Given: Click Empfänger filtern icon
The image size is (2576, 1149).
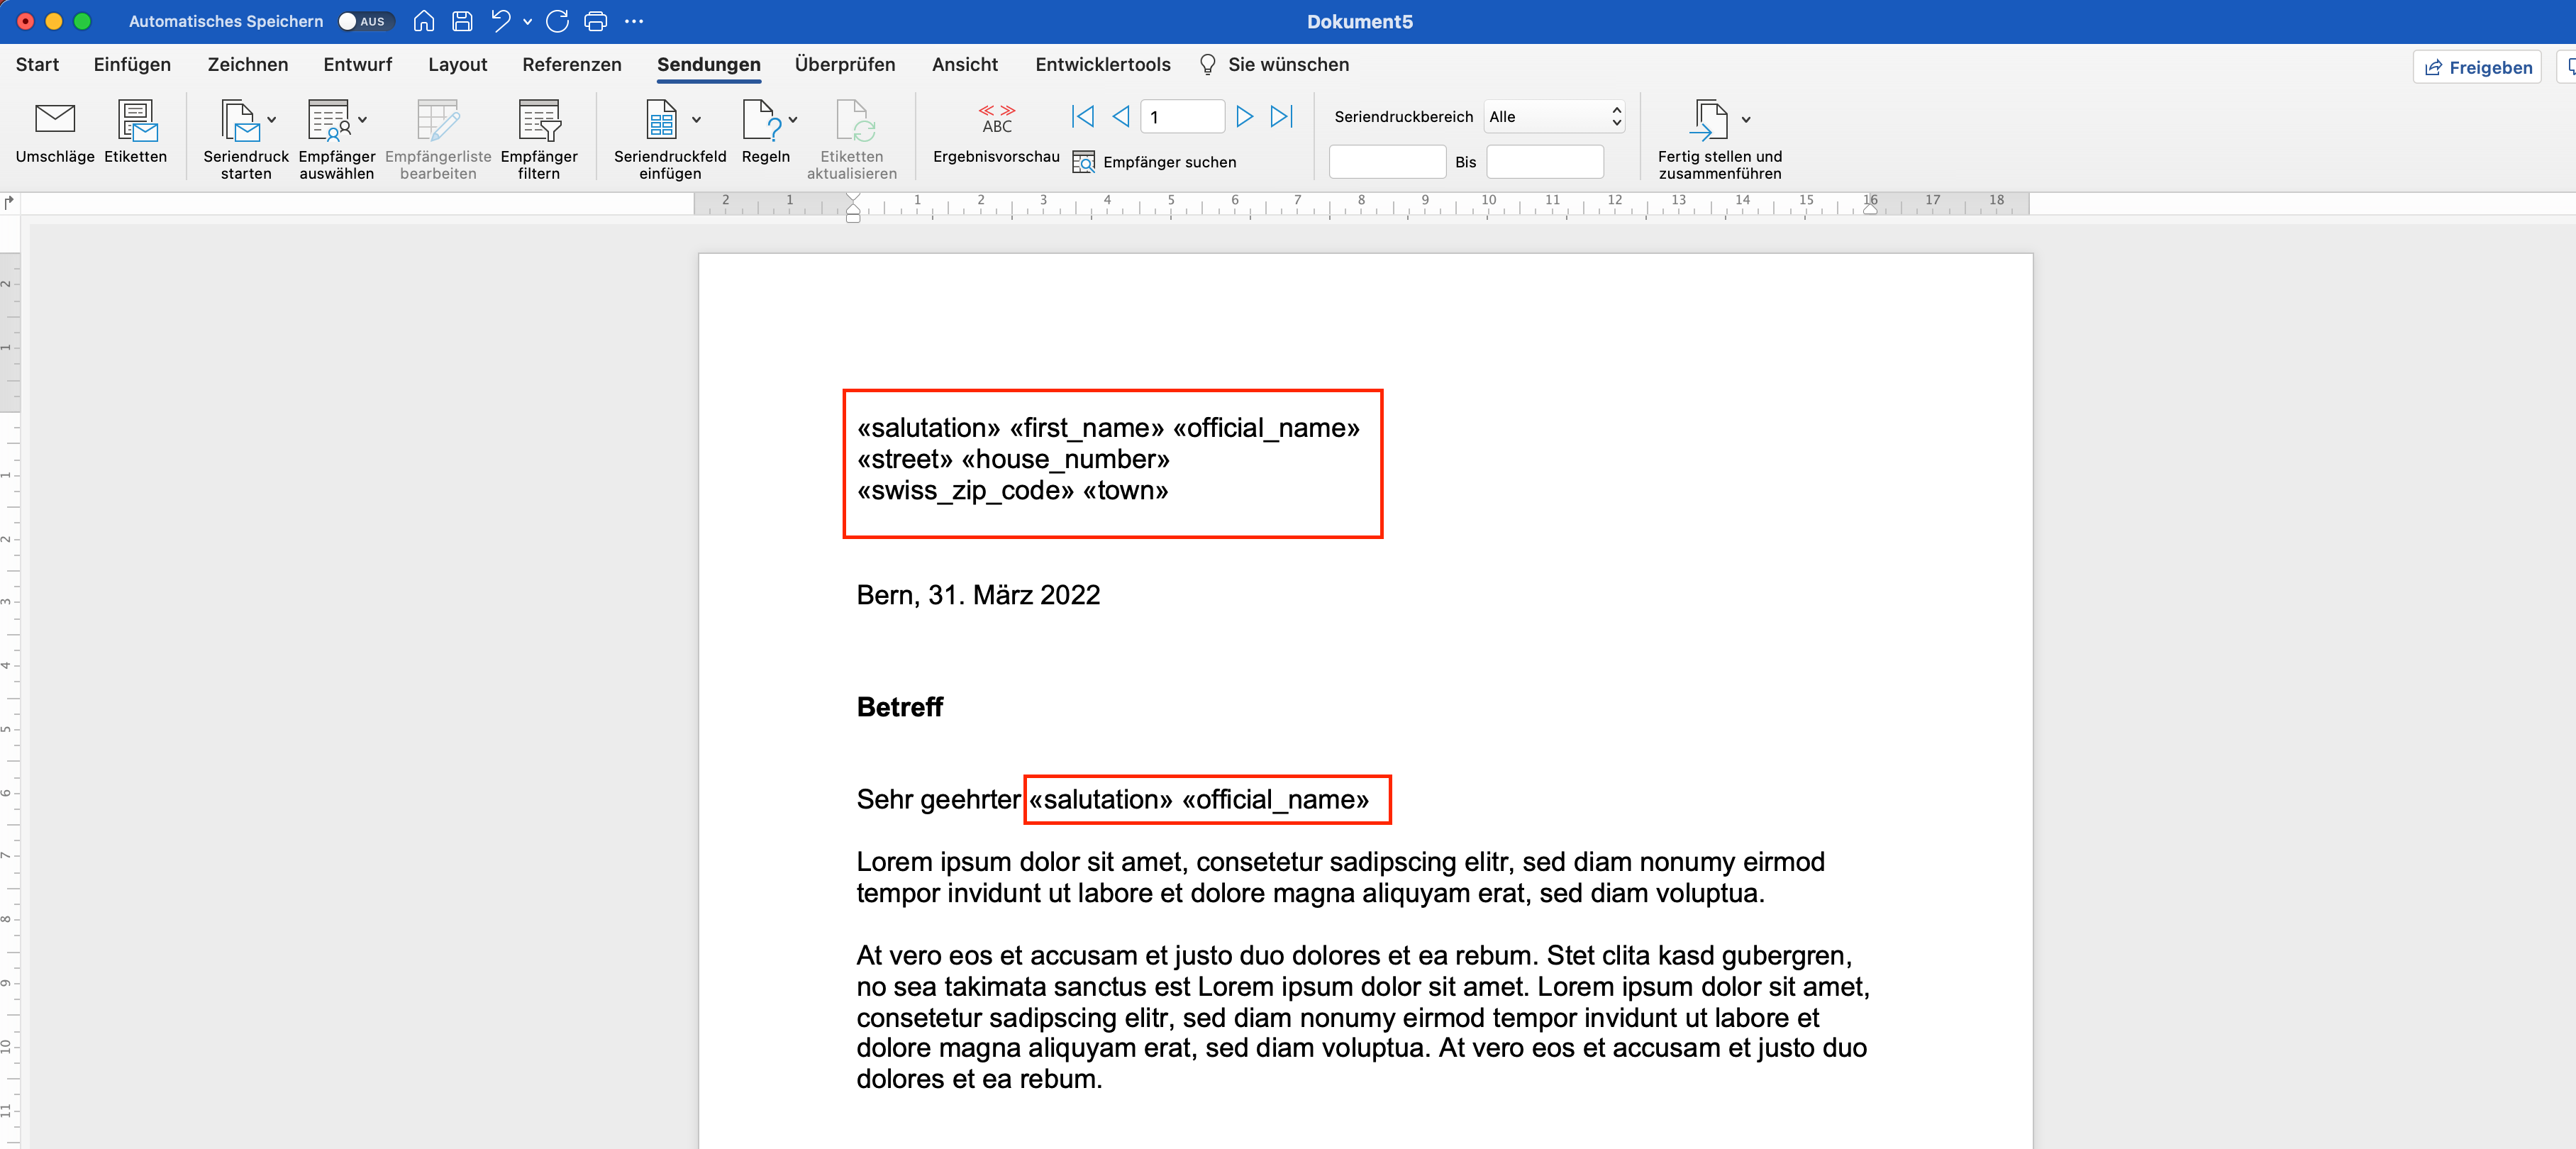Looking at the screenshot, I should [x=539, y=121].
